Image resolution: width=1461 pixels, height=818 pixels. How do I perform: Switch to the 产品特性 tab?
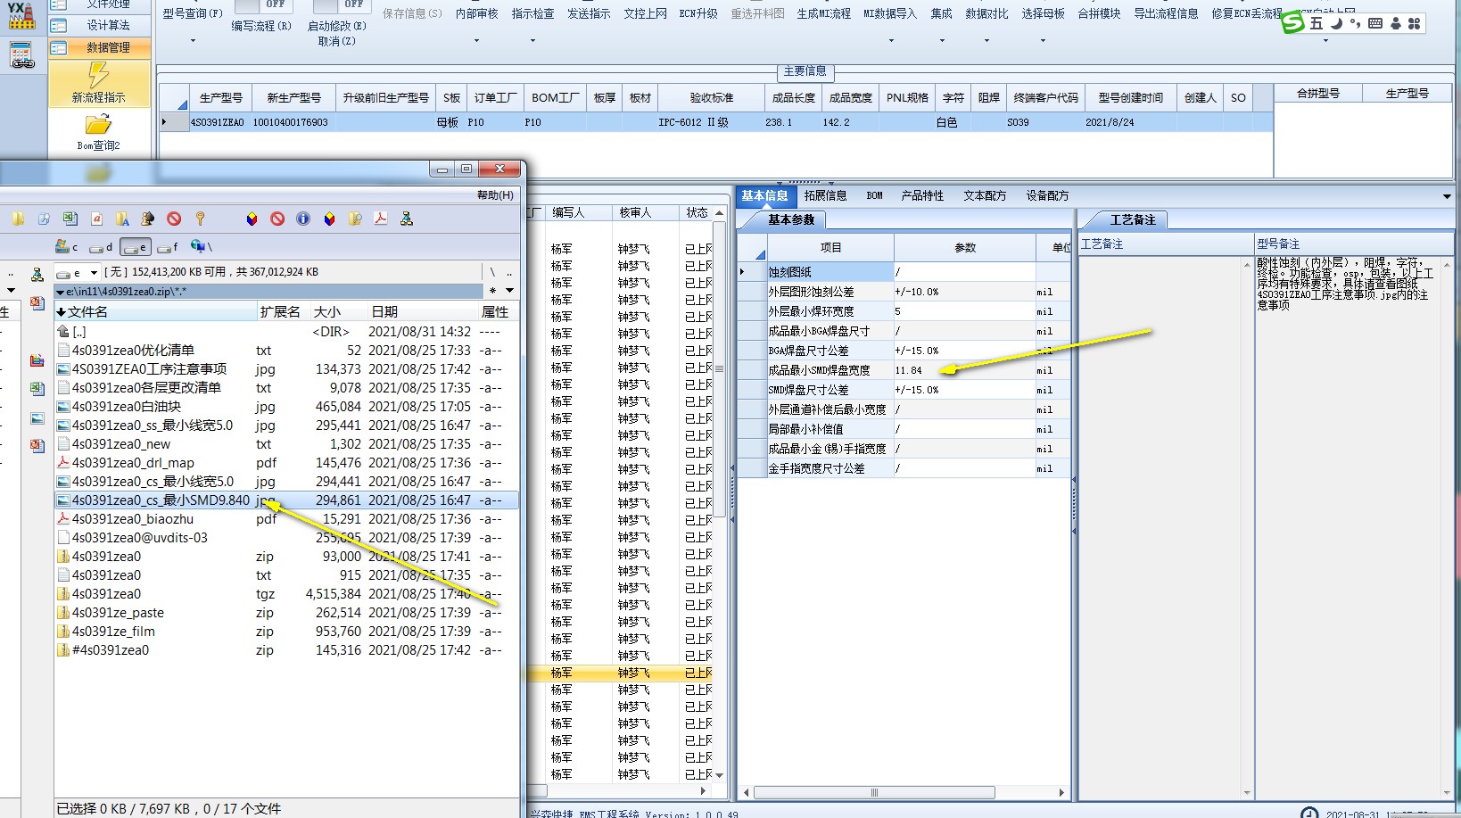[x=922, y=195]
